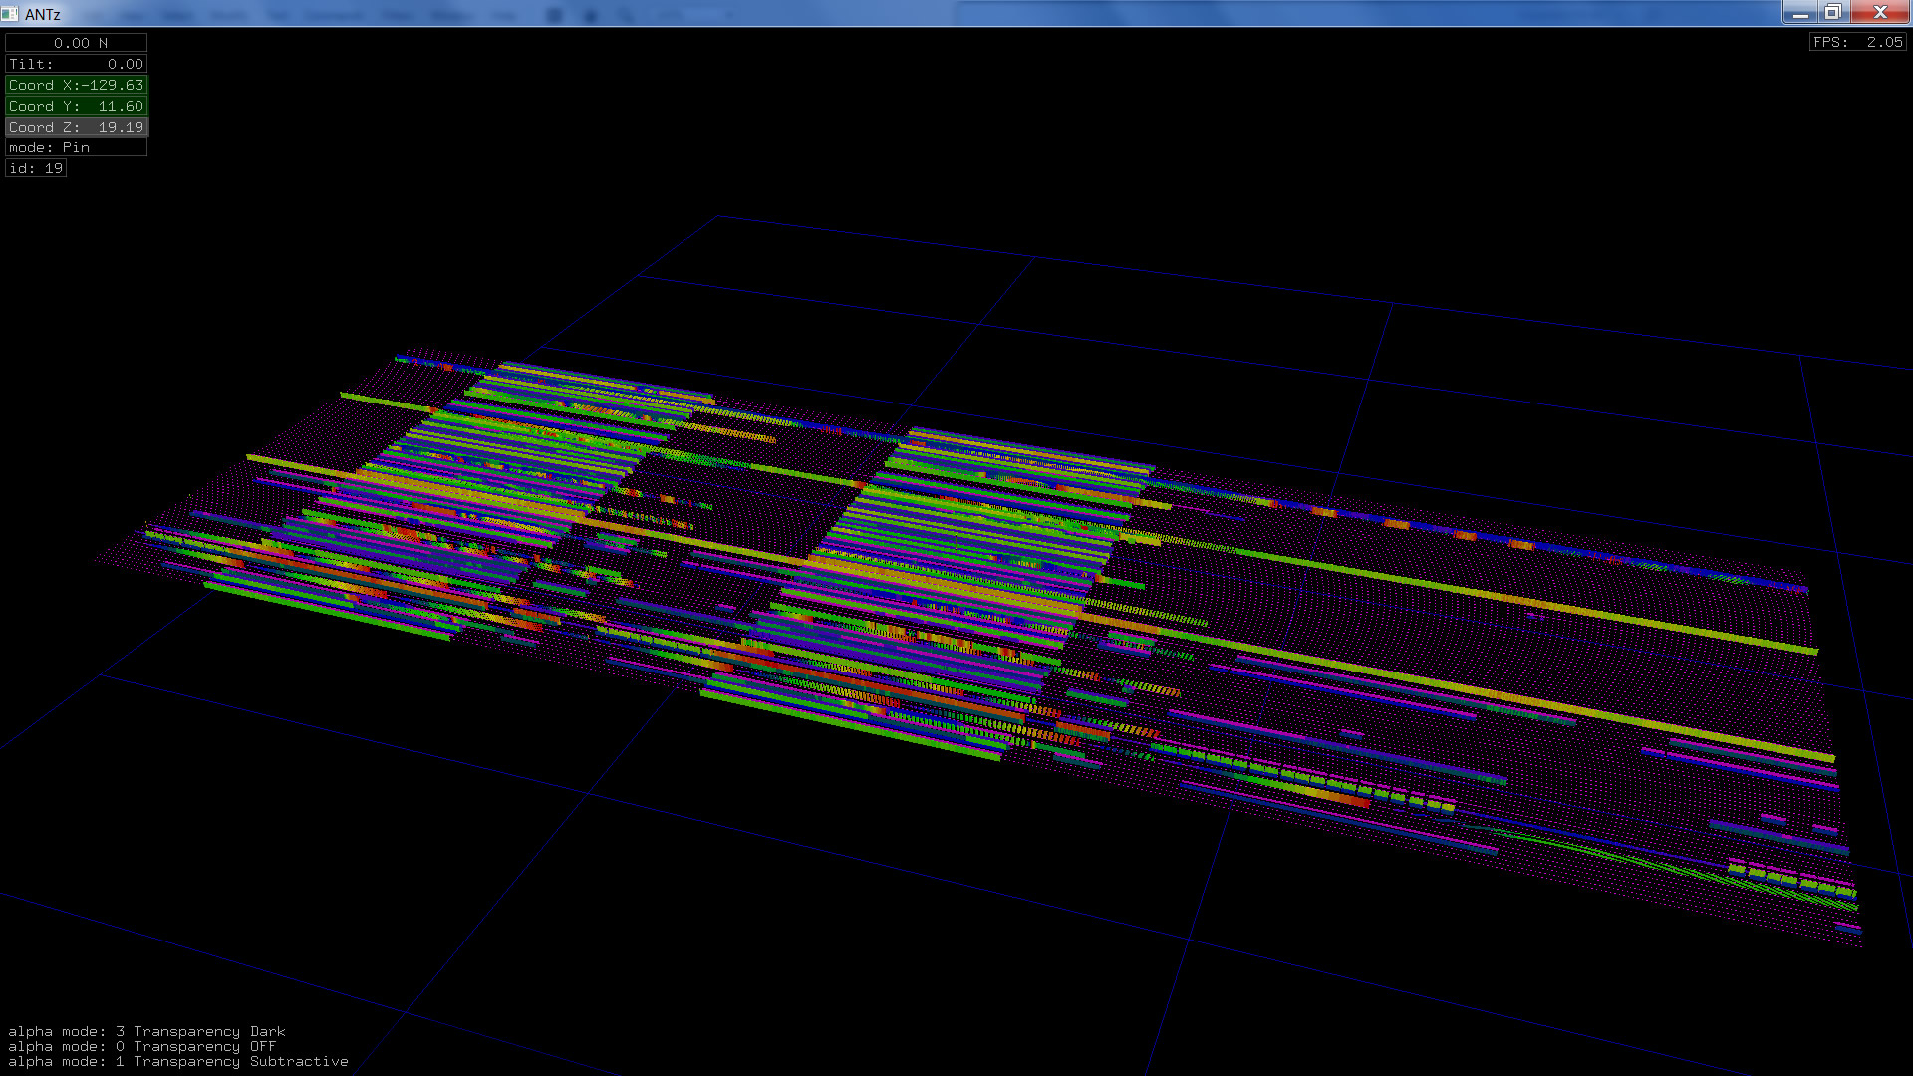Click the ANTz title bar text
Image resolution: width=1913 pixels, height=1076 pixels.
[x=43, y=14]
